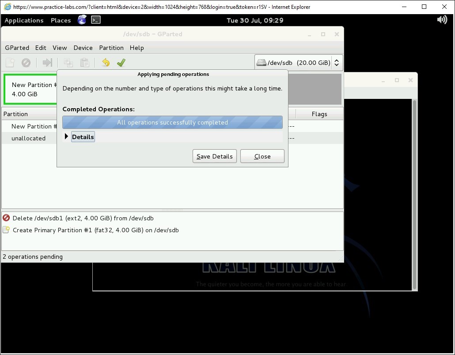Expand the Details disclosure triangle
This screenshot has width=455, height=355.
pyautogui.click(x=67, y=137)
